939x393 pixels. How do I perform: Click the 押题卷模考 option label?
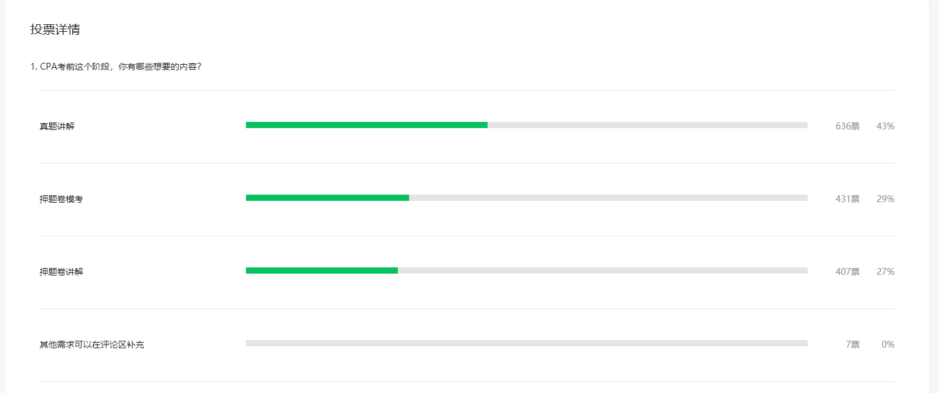(61, 199)
